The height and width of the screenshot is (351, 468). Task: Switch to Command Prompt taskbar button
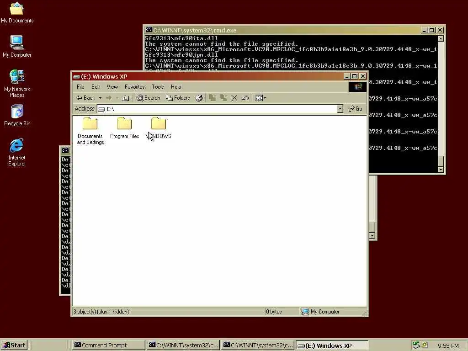[x=108, y=346]
